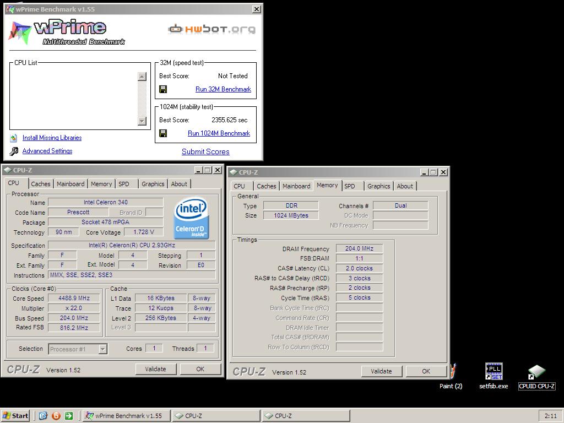Click the taskbar clock showing 2:11

tap(550, 416)
